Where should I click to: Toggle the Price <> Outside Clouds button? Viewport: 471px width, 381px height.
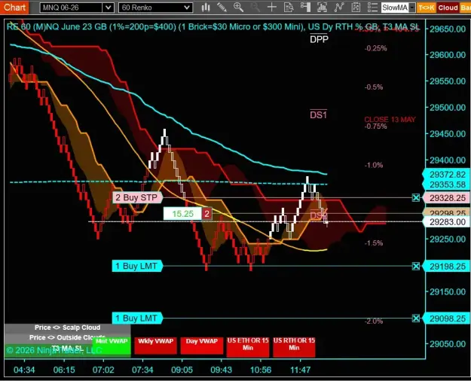tap(67, 337)
